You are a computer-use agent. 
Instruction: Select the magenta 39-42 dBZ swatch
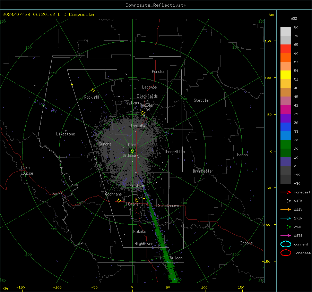[x=286, y=110]
